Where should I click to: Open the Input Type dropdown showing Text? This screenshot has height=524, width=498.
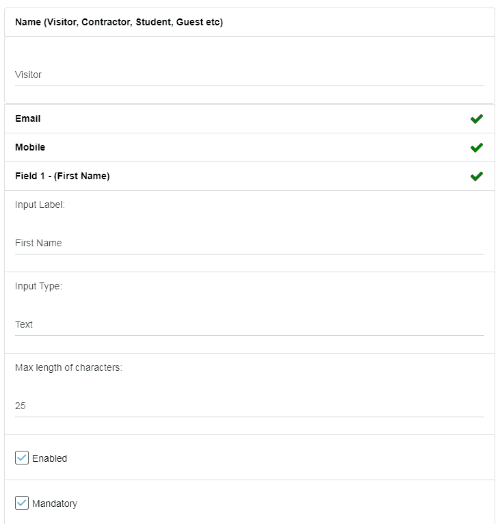(249, 324)
